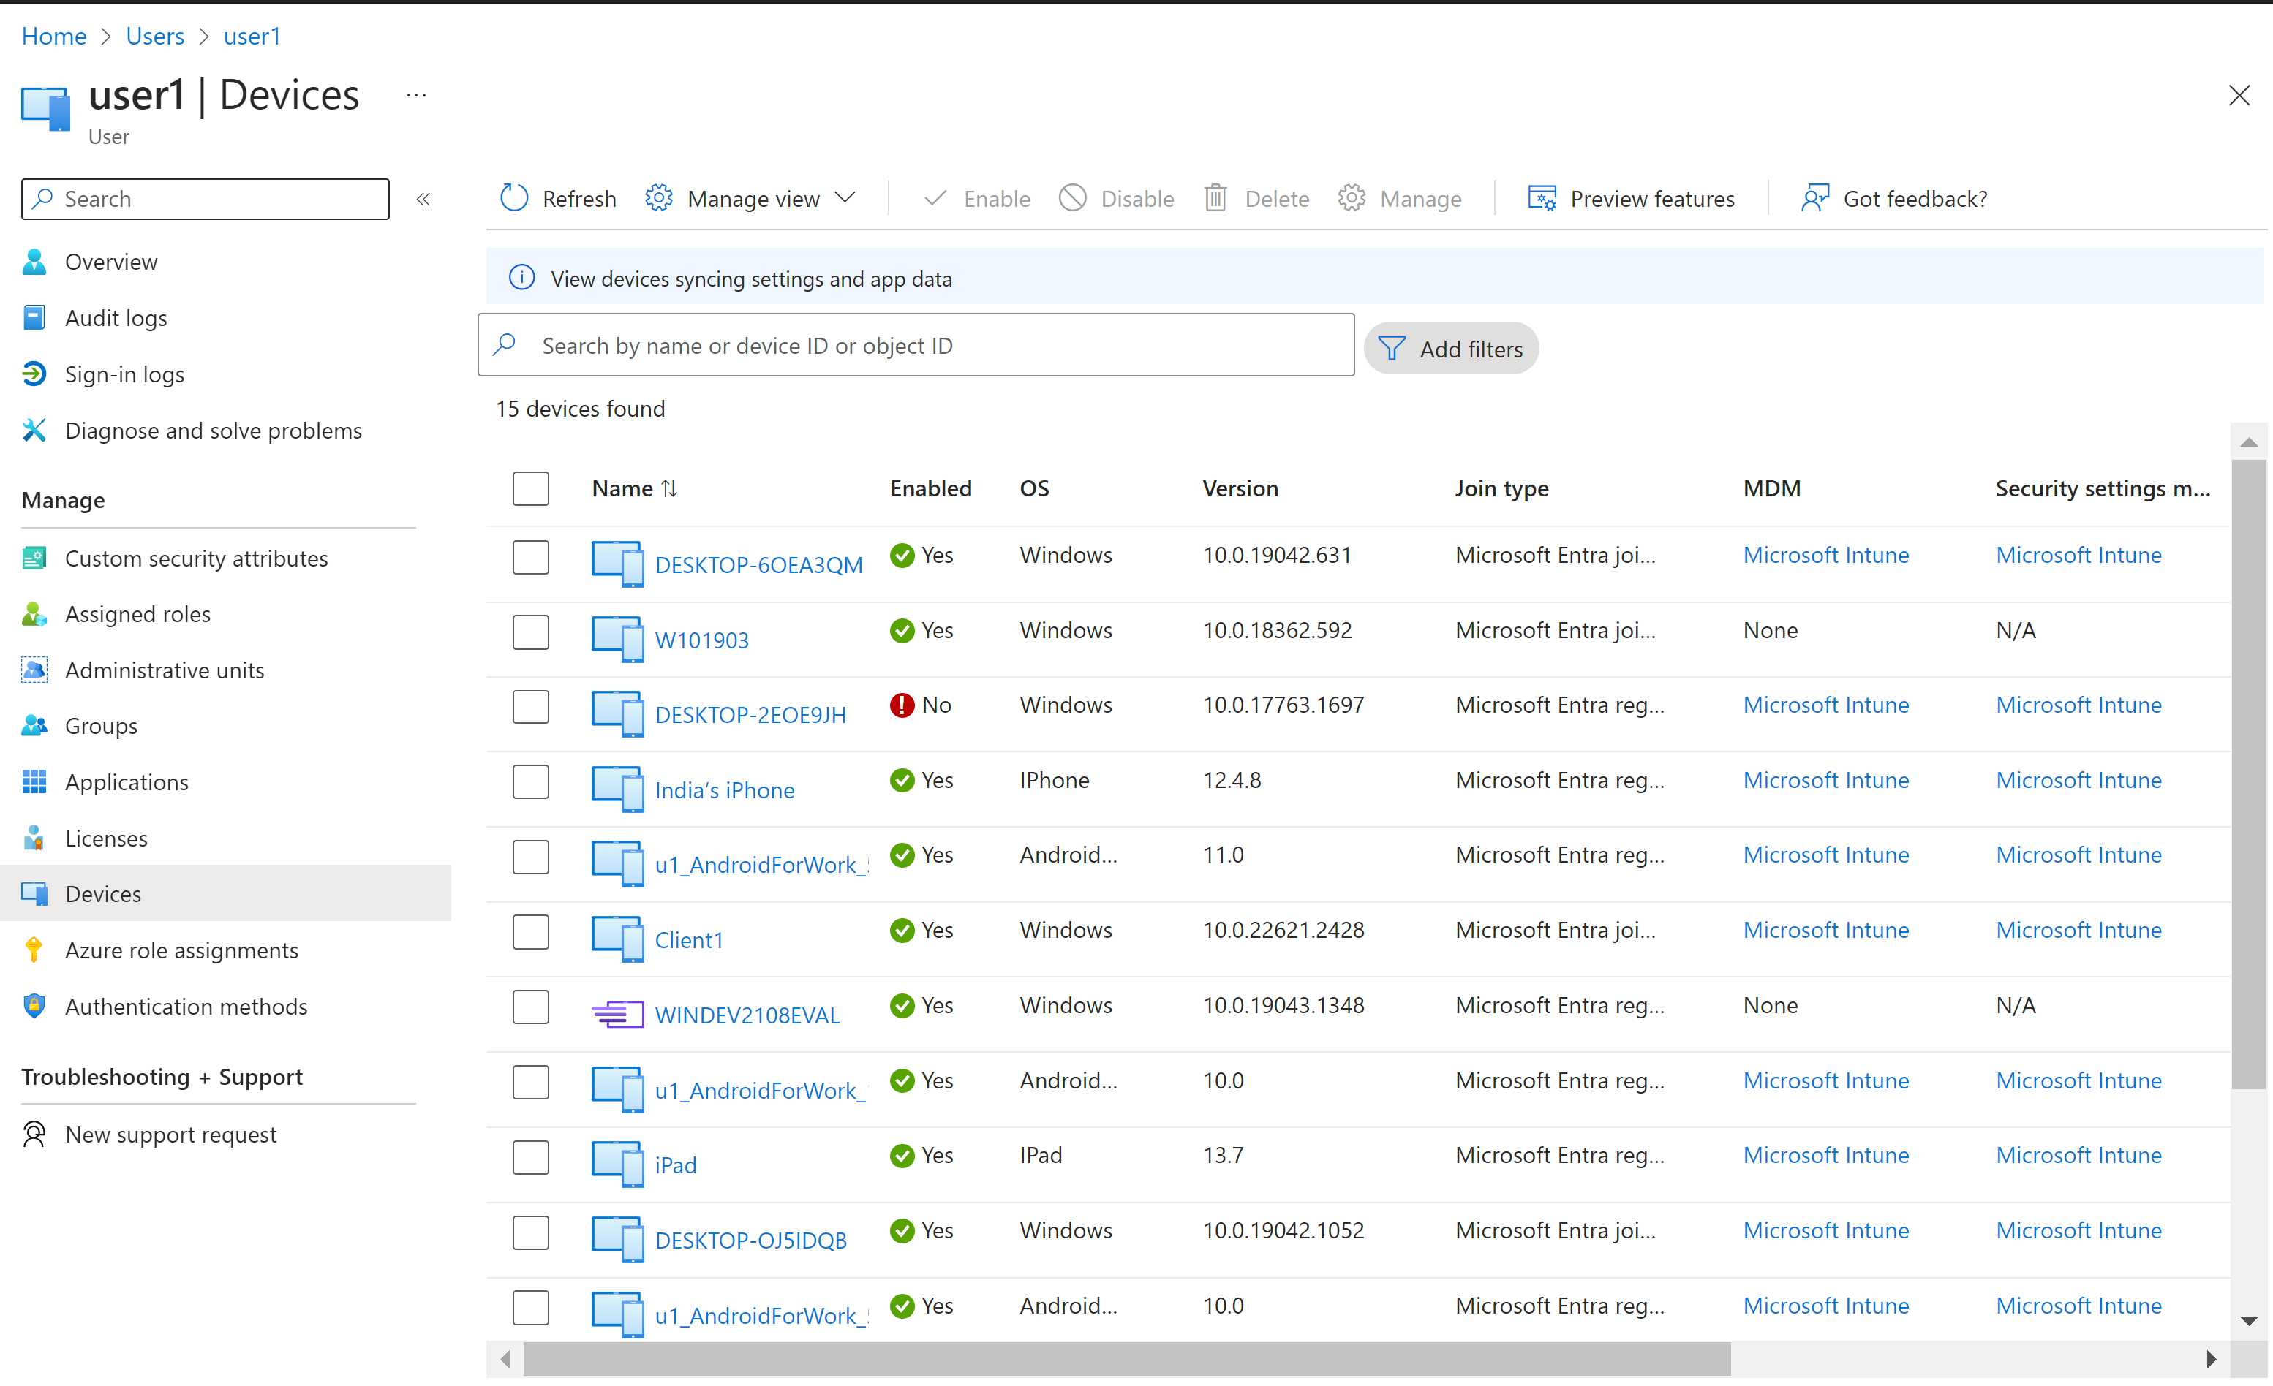
Task: Click the Applications grid icon
Action: [34, 783]
